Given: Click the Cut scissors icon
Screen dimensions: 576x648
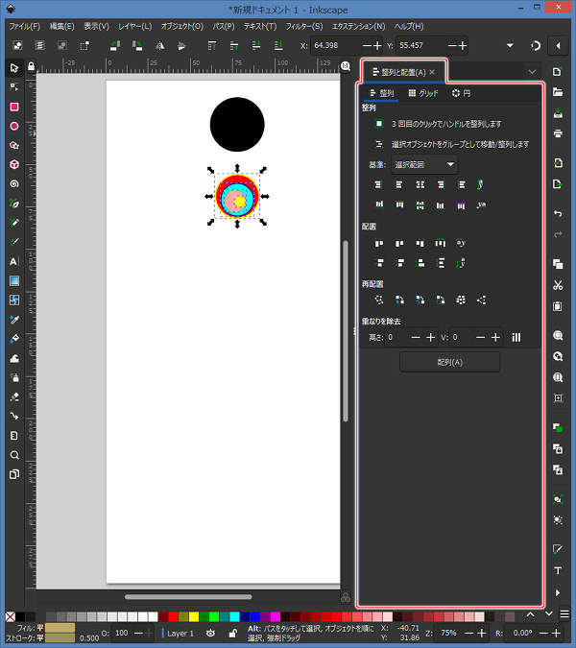Looking at the screenshot, I should 558,285.
